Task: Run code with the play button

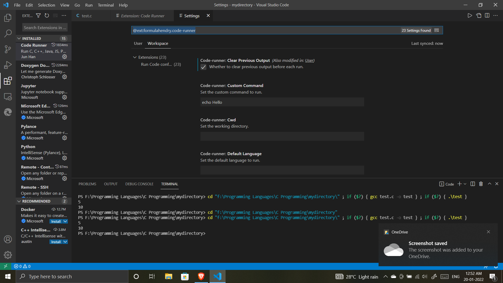Action: 470,16
